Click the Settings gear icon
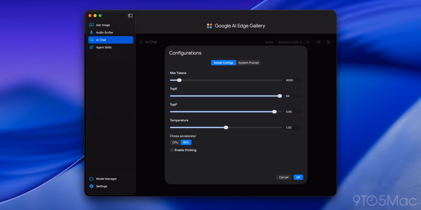This screenshot has width=421, height=210. (92, 186)
